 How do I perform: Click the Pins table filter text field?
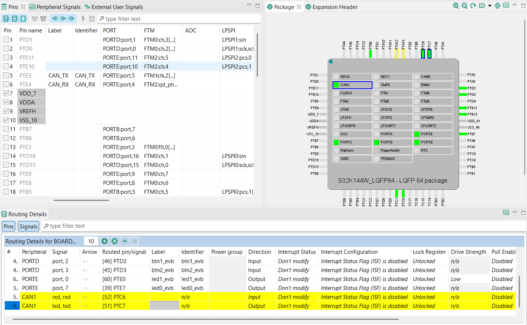(x=179, y=19)
